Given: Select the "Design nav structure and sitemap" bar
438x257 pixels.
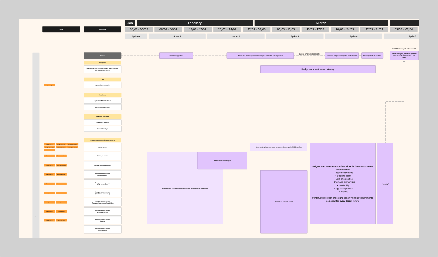Looking at the screenshot, I should click(318, 69).
